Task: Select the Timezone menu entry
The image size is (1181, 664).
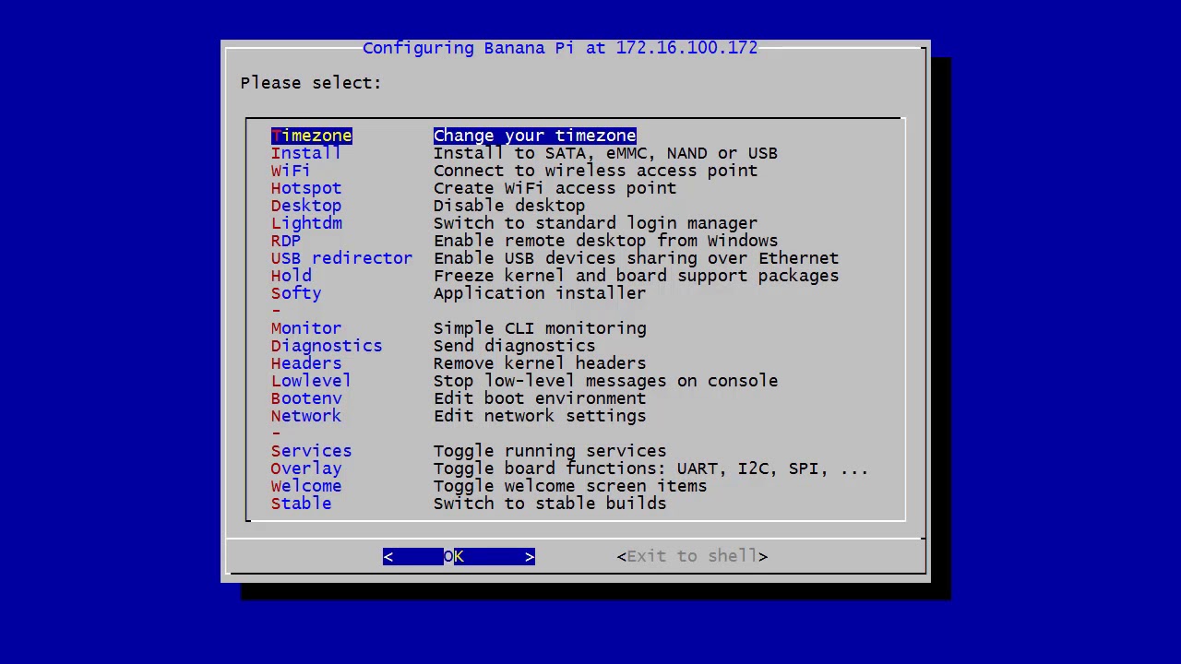Action: (312, 136)
